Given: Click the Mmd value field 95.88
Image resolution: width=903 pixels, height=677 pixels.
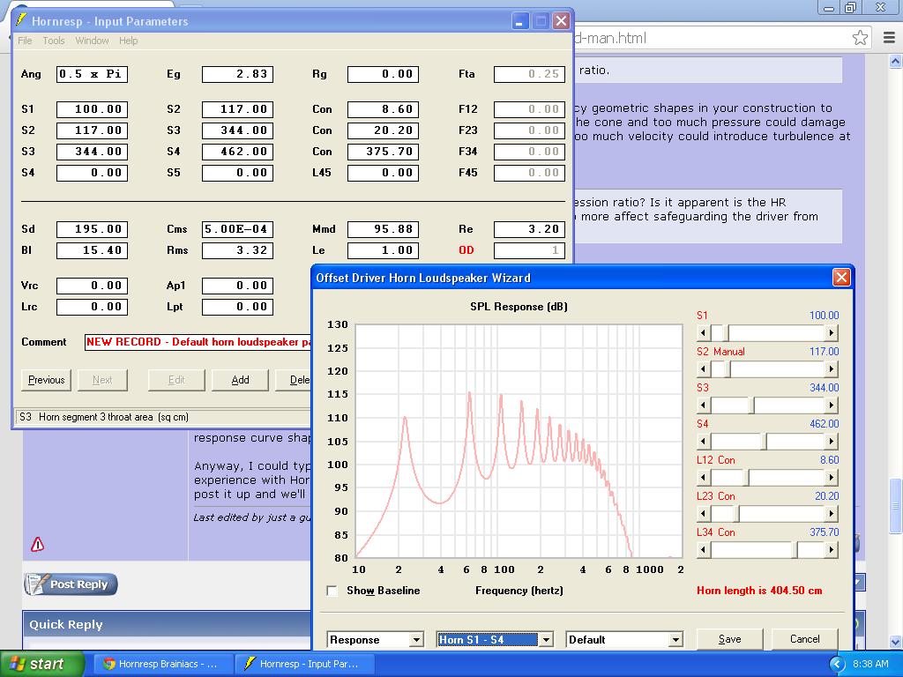Looking at the screenshot, I should click(383, 229).
